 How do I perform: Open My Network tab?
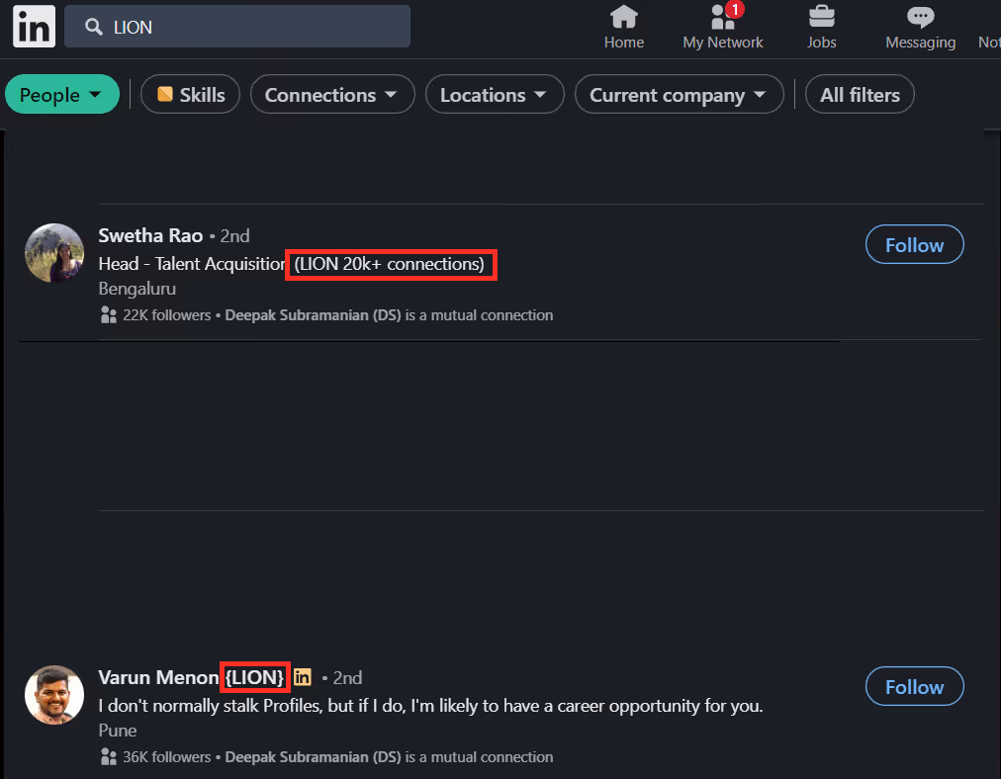723,27
